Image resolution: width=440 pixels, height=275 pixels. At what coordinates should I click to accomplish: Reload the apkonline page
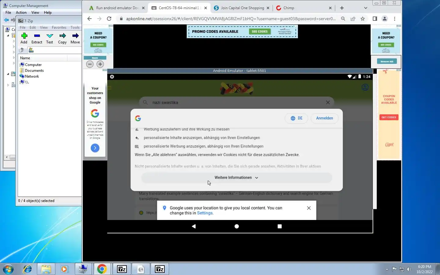[x=109, y=19]
